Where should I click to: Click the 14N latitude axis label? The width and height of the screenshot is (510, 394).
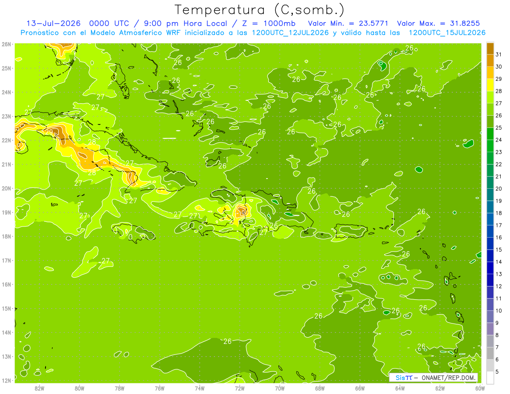click(6, 332)
